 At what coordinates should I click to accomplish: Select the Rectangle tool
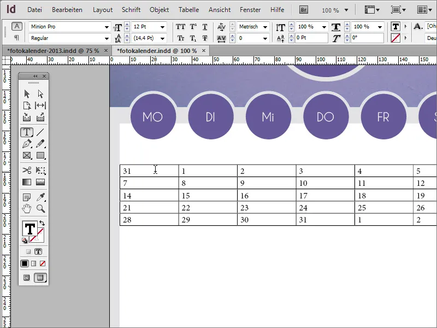pyautogui.click(x=40, y=155)
